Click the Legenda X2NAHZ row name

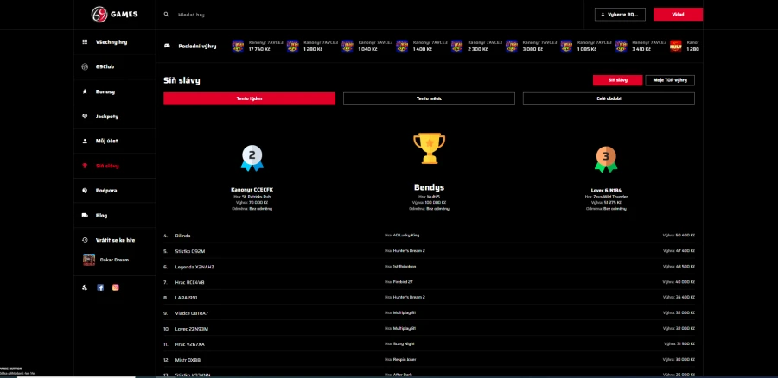click(194, 267)
